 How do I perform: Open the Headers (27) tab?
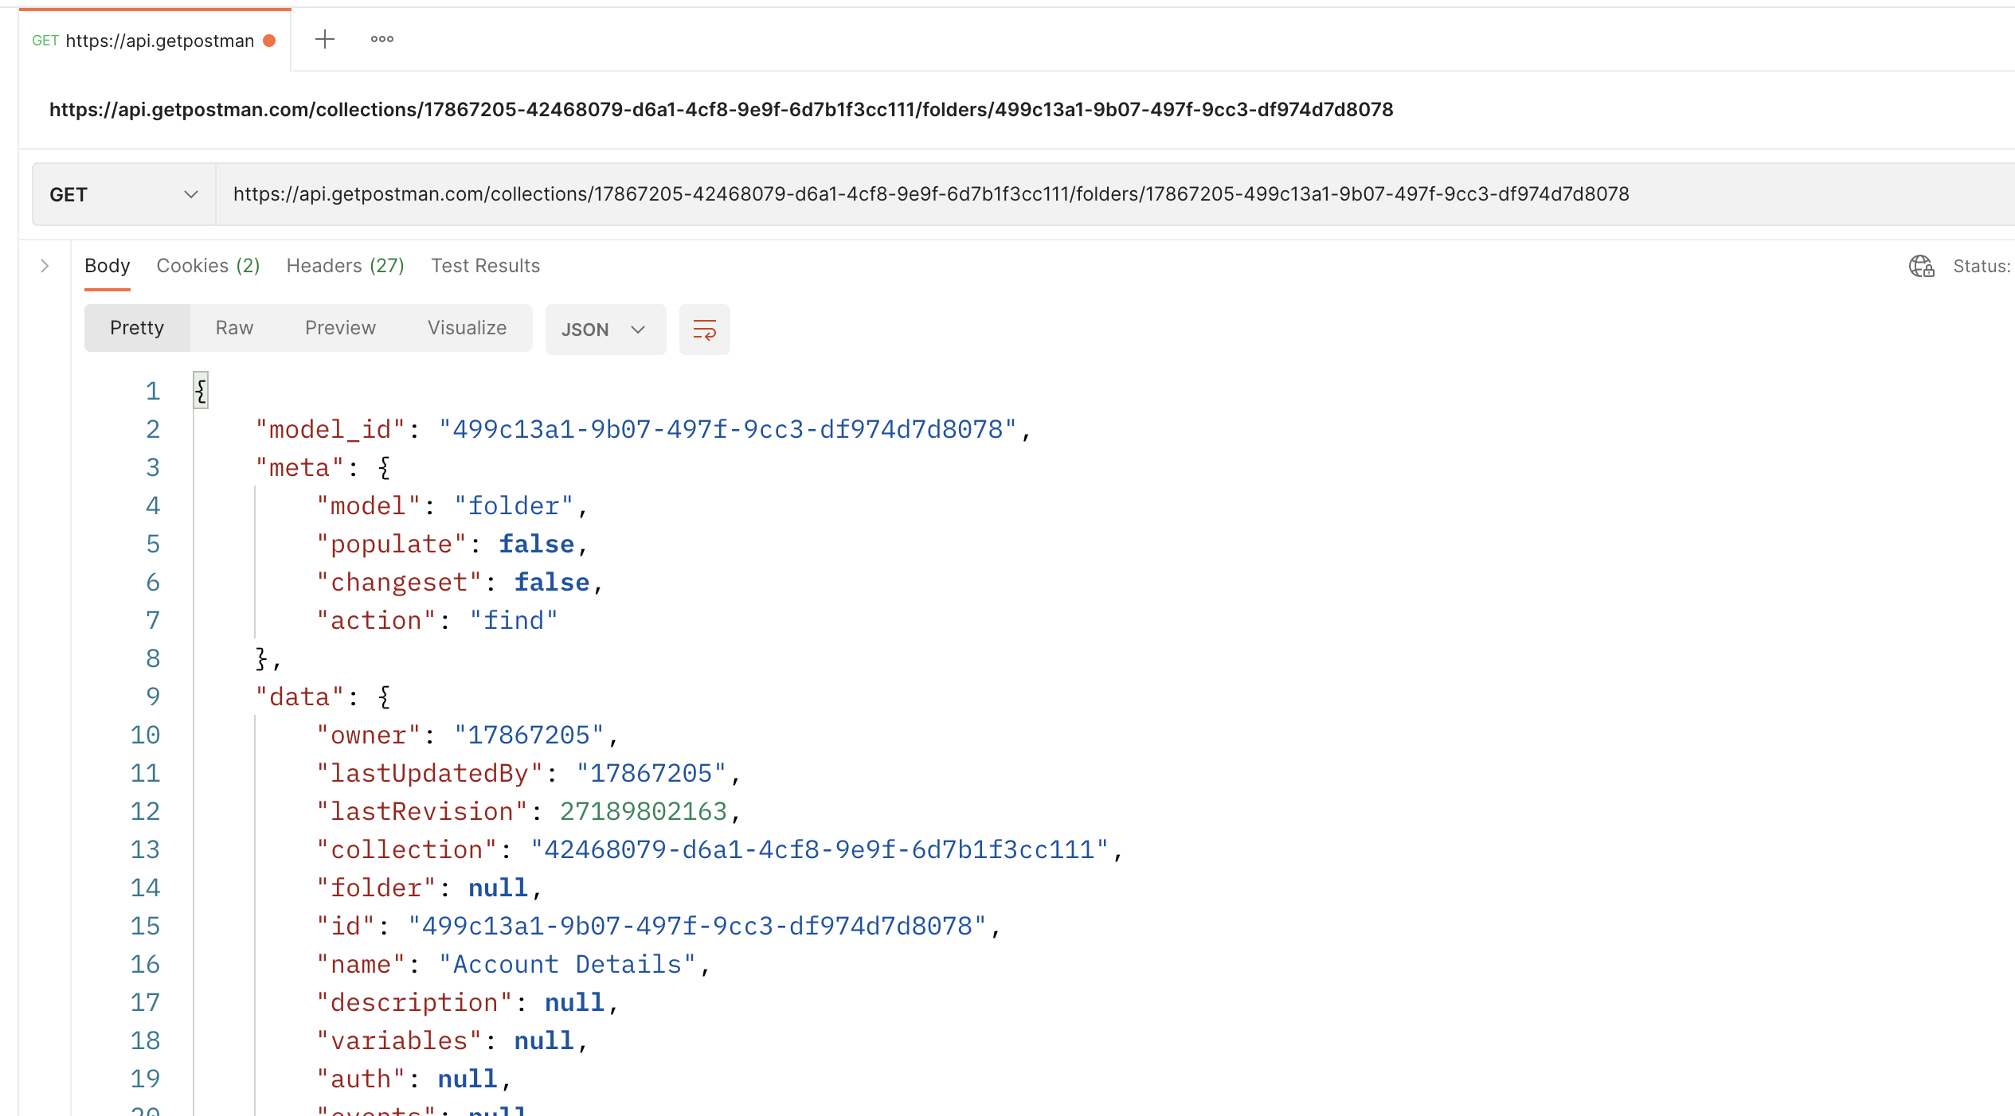(x=345, y=266)
